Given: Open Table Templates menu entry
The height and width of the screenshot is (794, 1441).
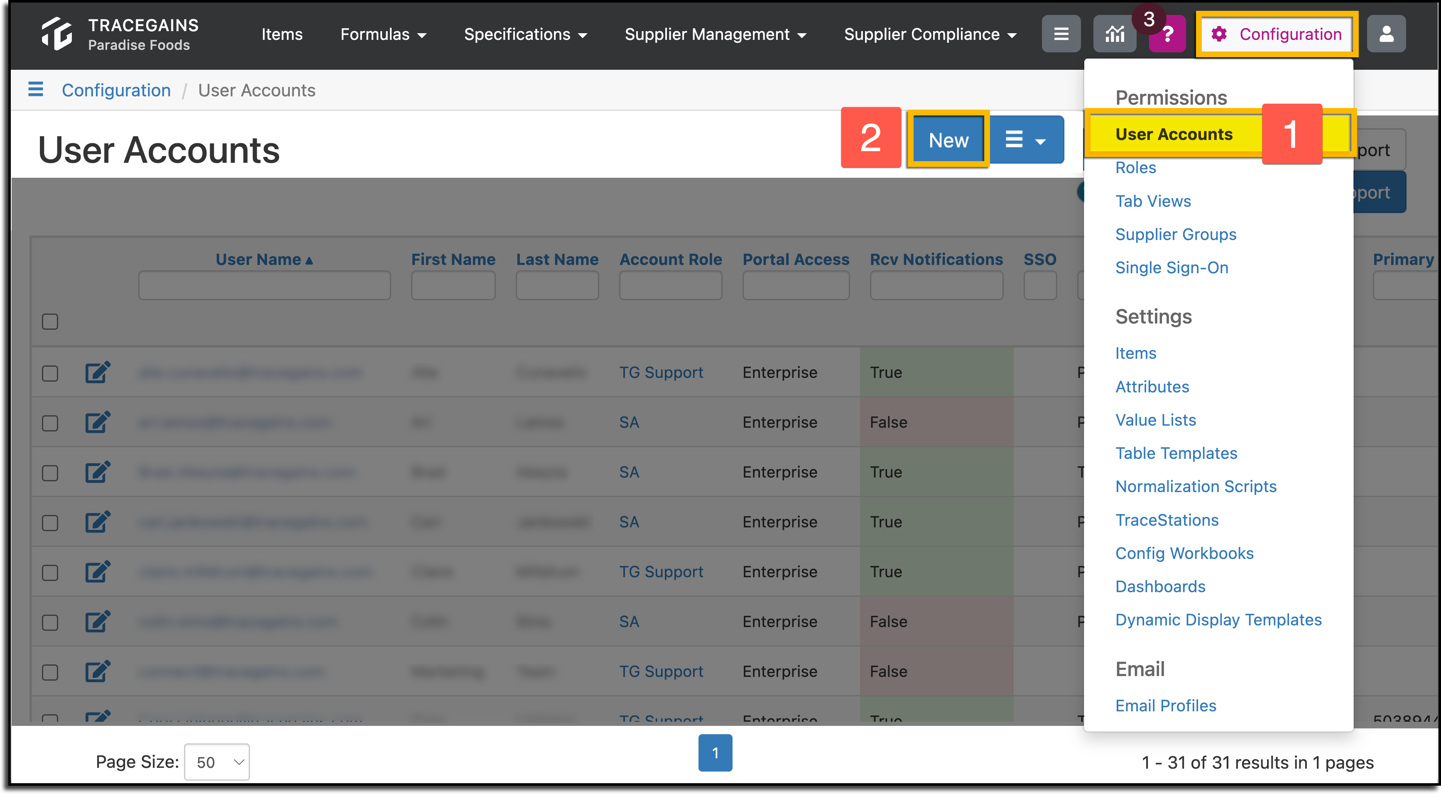Looking at the screenshot, I should 1176,453.
